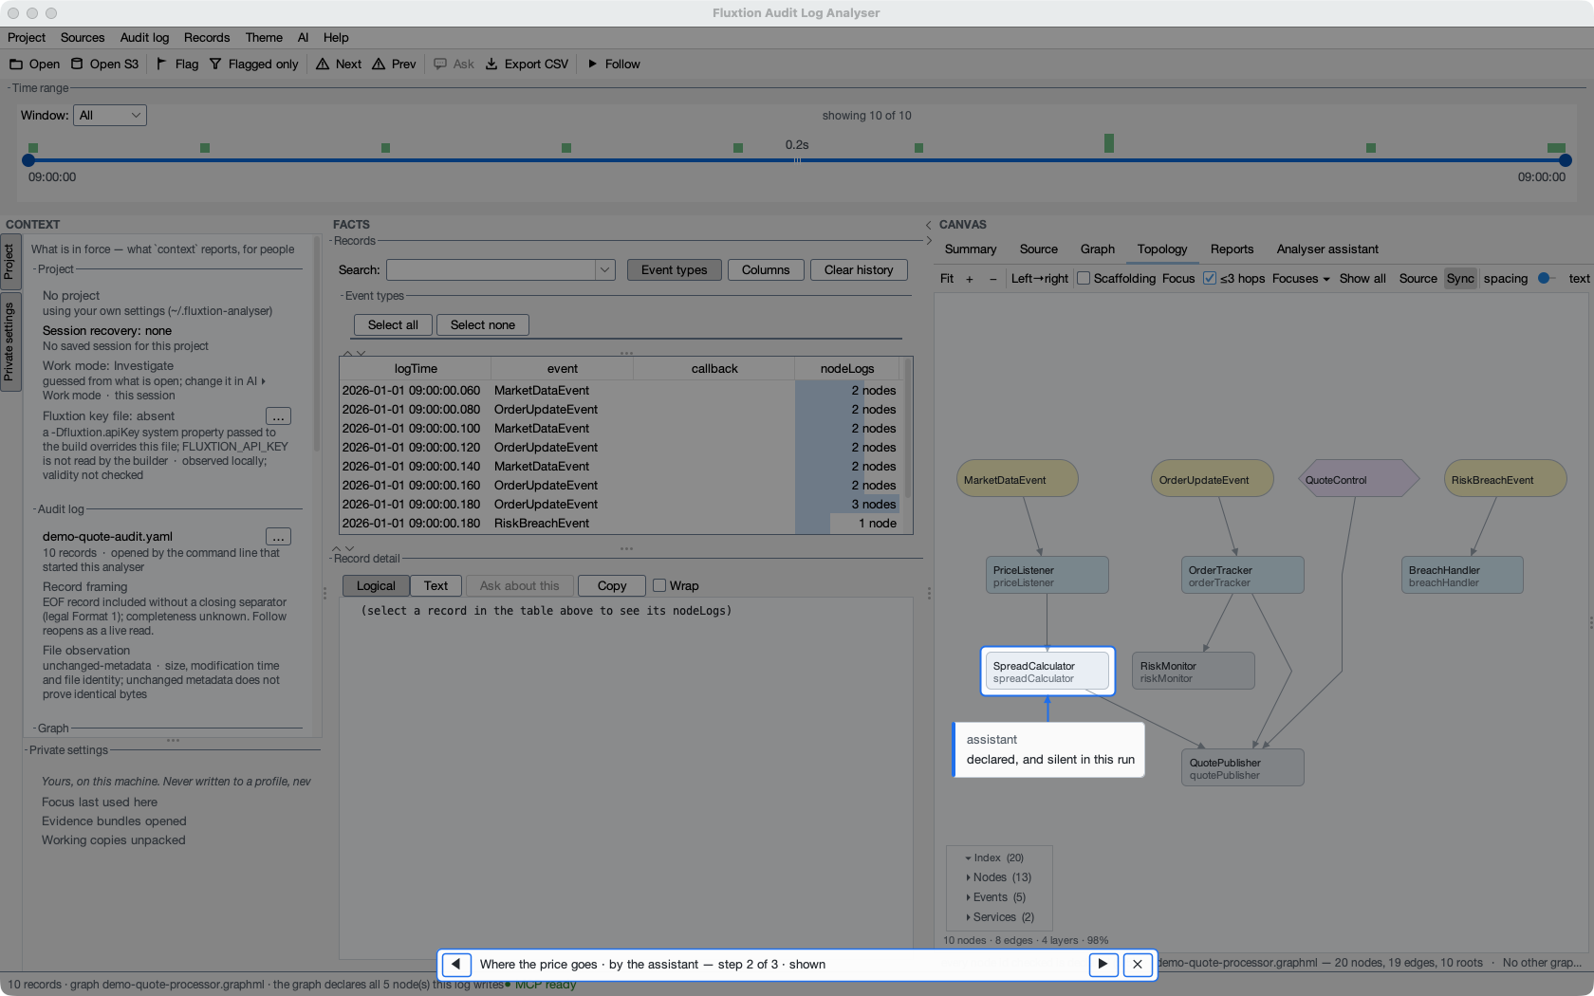Click the Columns button
Viewport: 1594px width, 996px height.
[766, 269]
